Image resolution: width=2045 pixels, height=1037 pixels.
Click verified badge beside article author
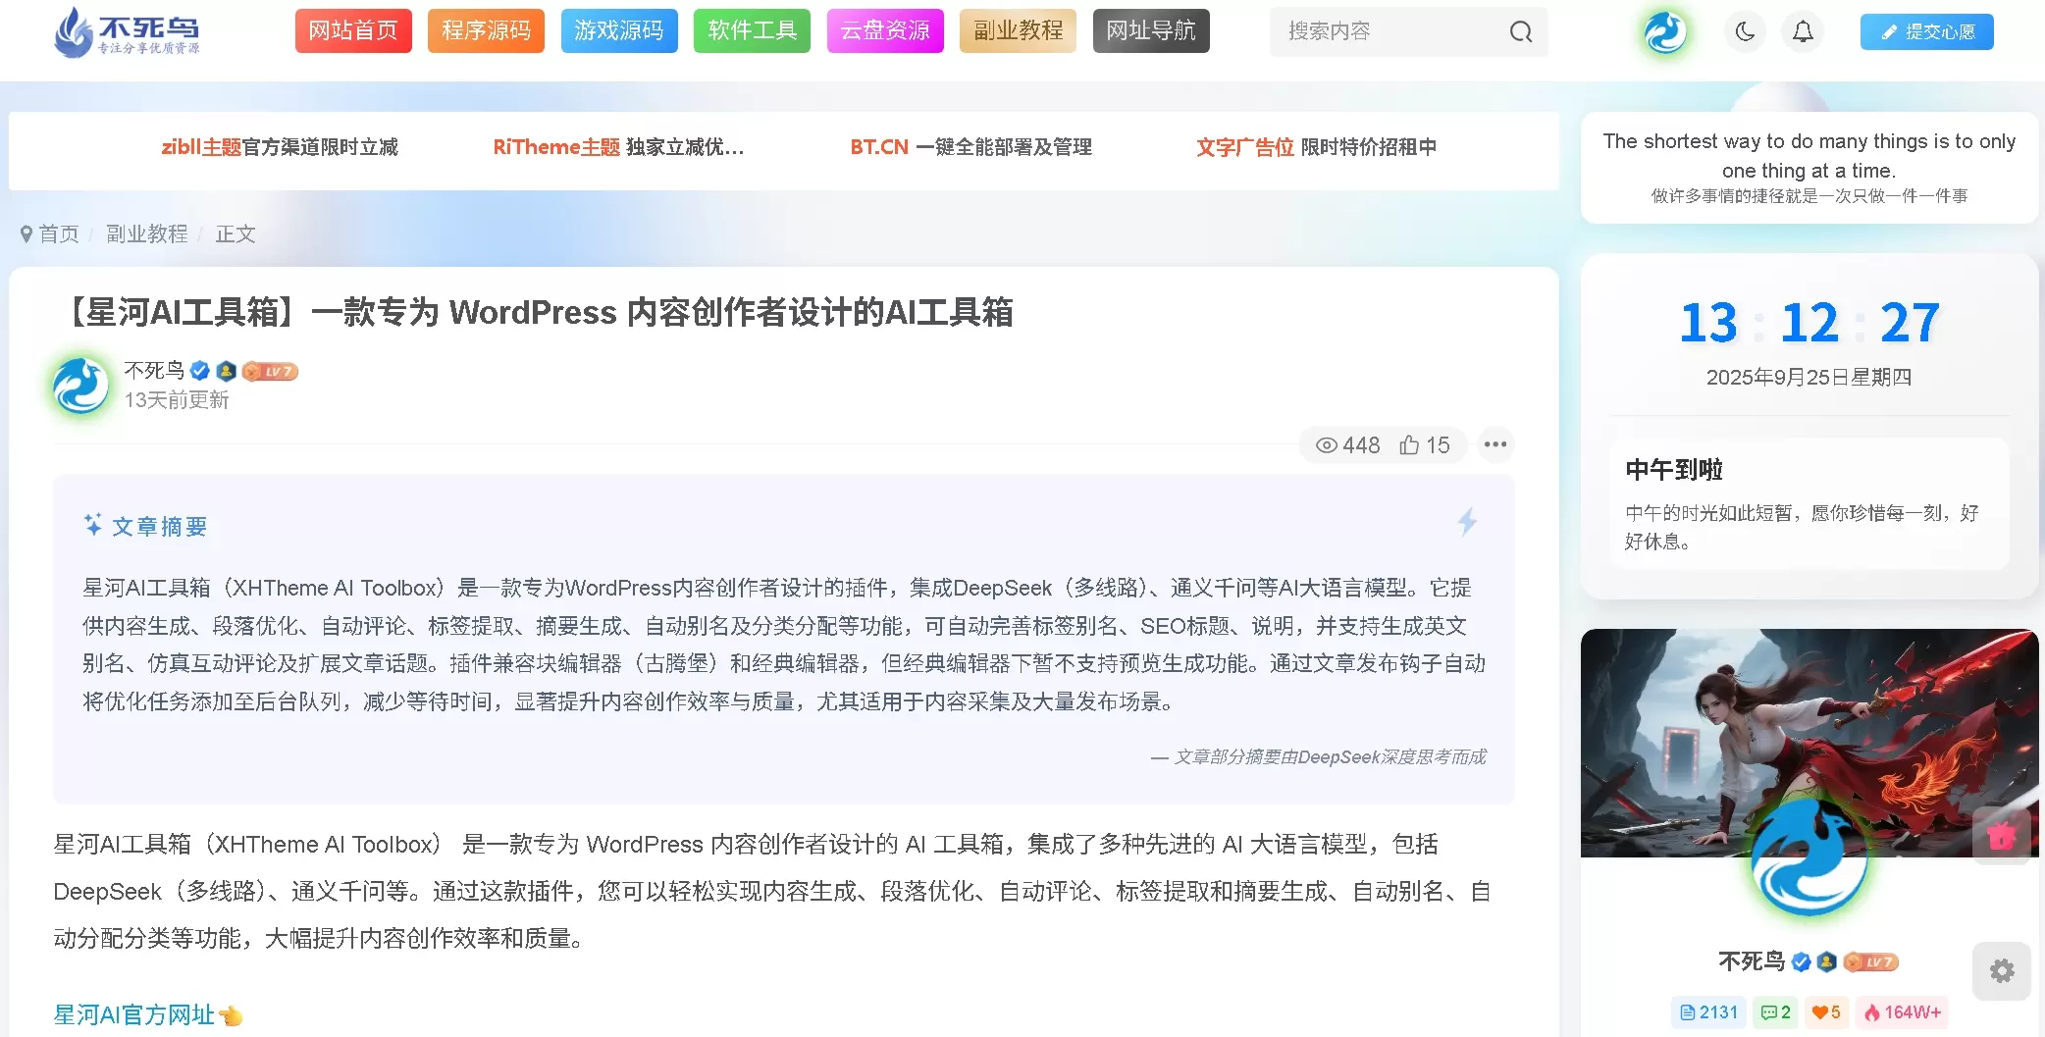tap(200, 371)
